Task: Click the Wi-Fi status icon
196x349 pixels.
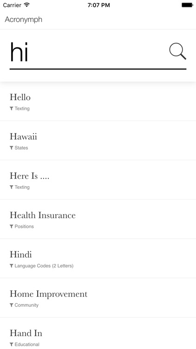Action: 27,5
